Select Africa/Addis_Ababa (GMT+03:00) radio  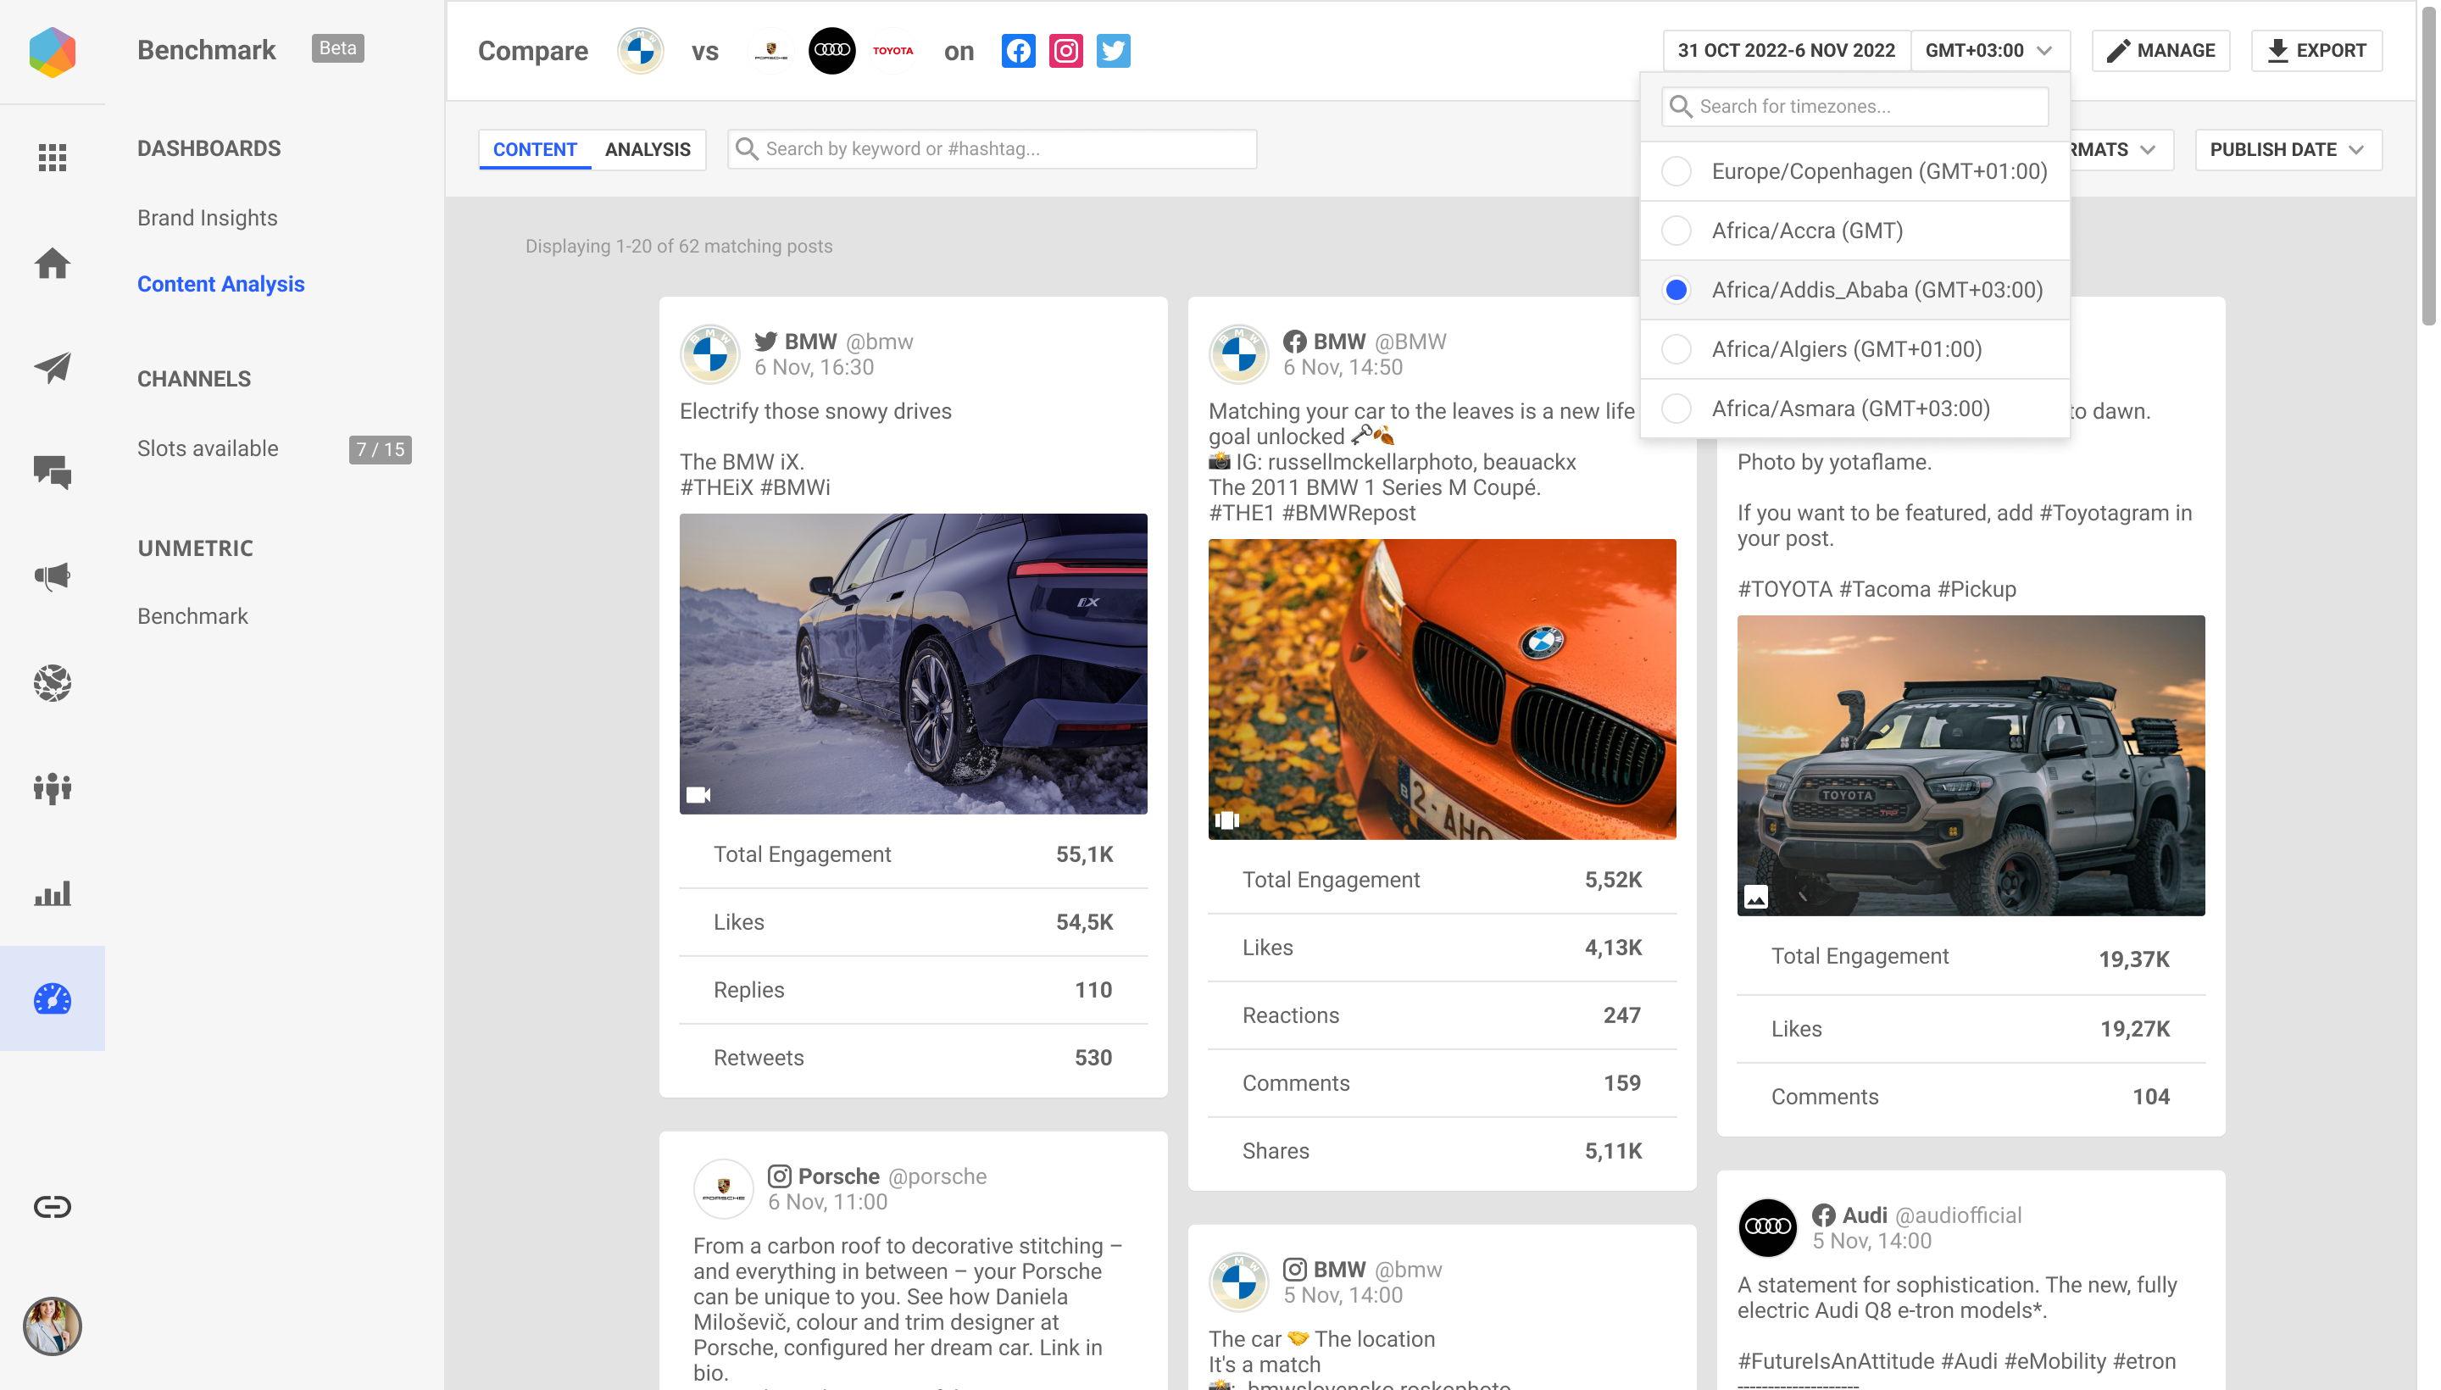click(1676, 289)
